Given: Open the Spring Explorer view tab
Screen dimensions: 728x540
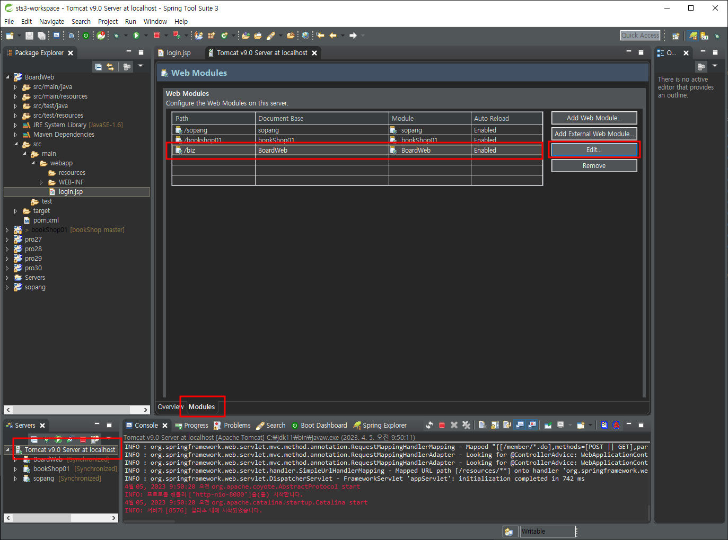Looking at the screenshot, I should click(380, 426).
